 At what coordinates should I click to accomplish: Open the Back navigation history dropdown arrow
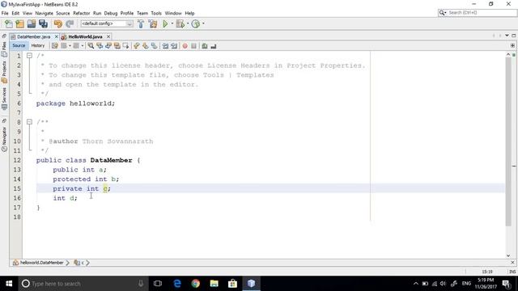click(x=70, y=46)
